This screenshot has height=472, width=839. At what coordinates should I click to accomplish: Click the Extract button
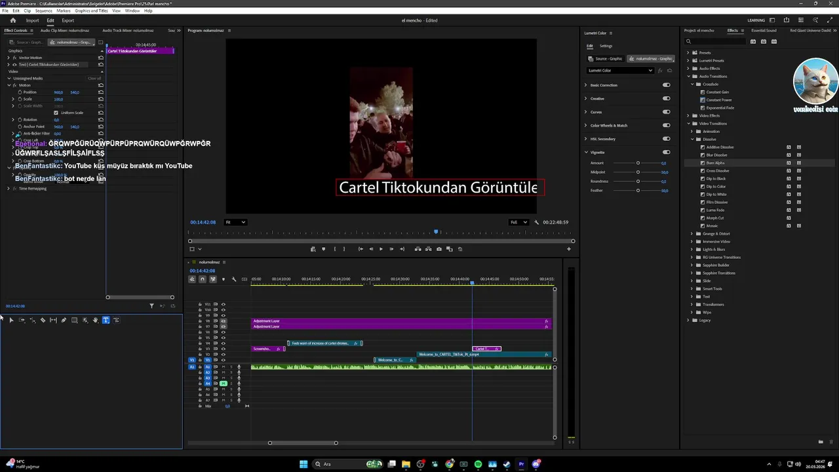[429, 249]
